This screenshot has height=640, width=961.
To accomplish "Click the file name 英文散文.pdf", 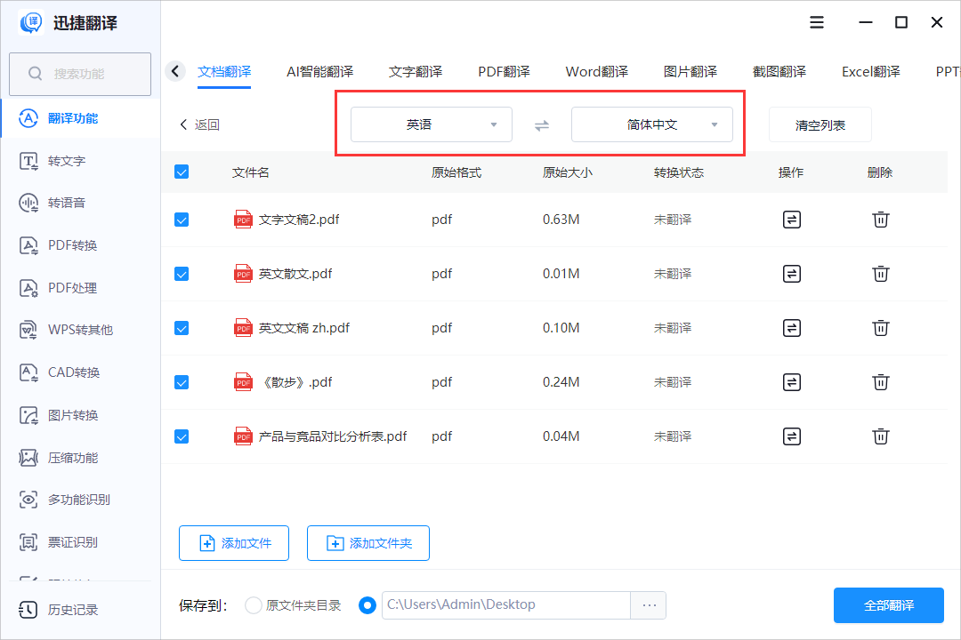I will pyautogui.click(x=295, y=274).
